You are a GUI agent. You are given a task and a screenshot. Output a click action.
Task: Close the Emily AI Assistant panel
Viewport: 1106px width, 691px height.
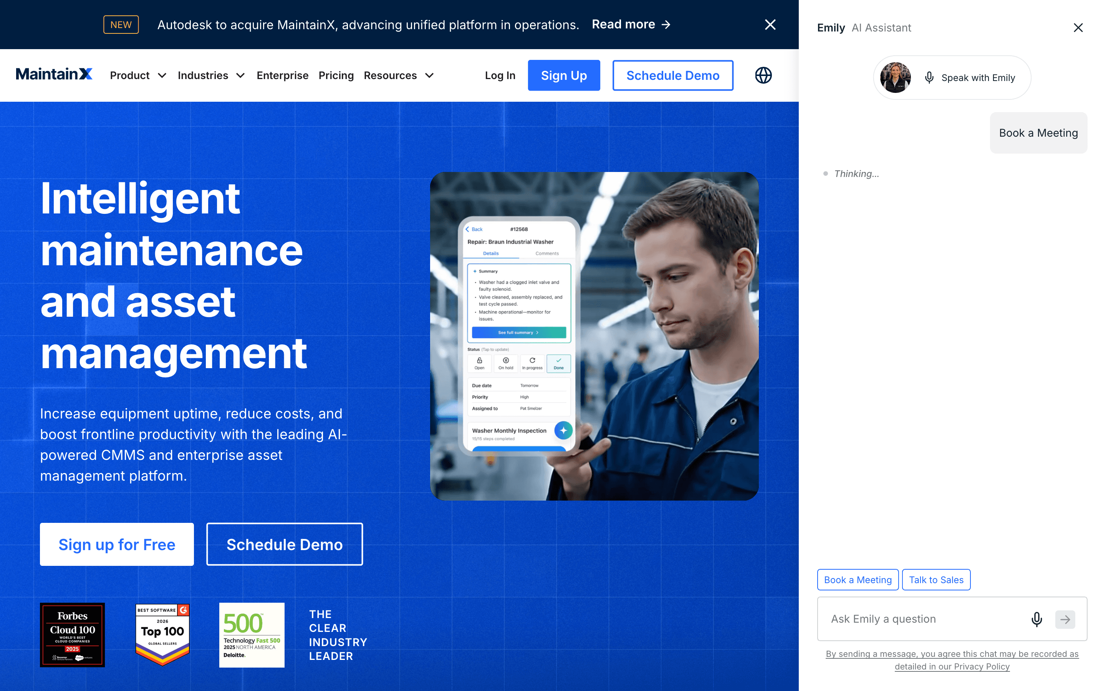(1078, 28)
